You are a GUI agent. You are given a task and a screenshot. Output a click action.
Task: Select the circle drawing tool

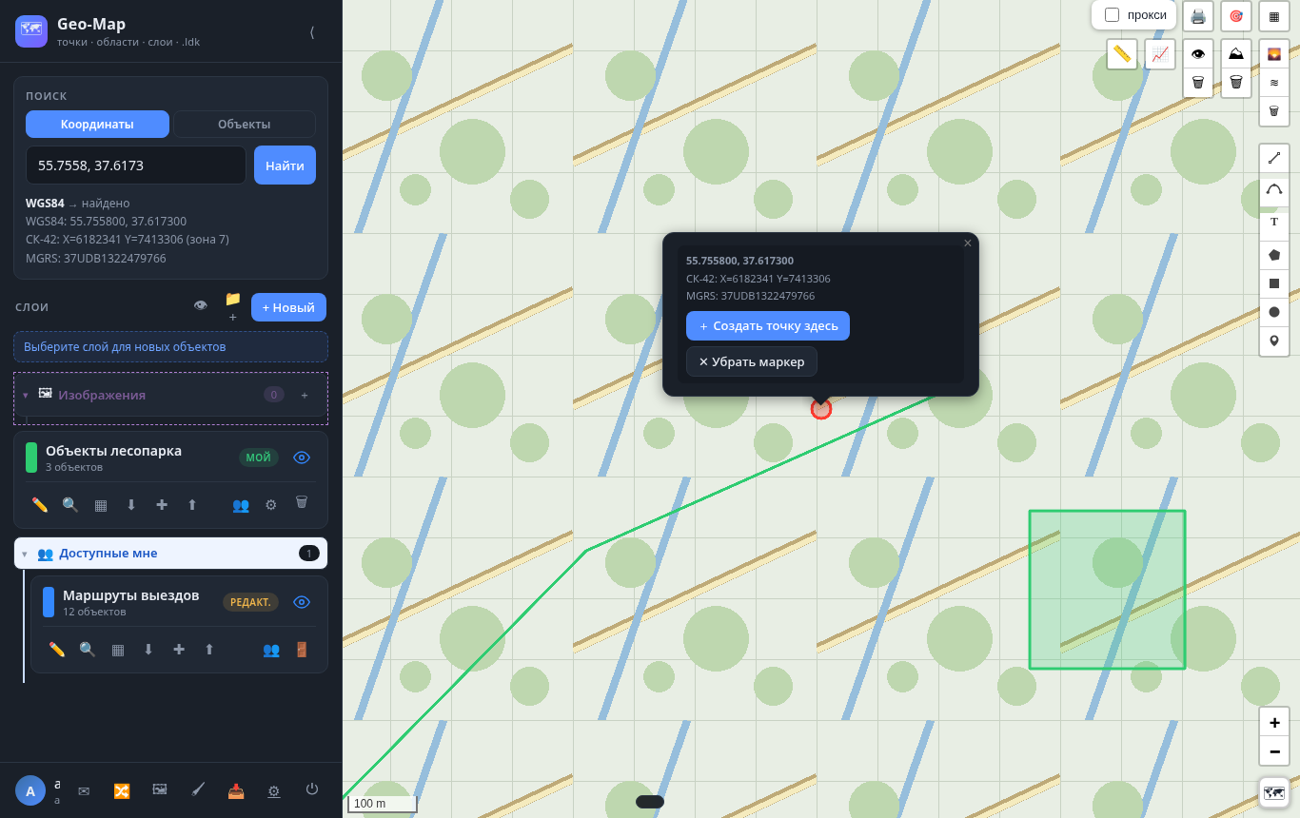[1274, 312]
